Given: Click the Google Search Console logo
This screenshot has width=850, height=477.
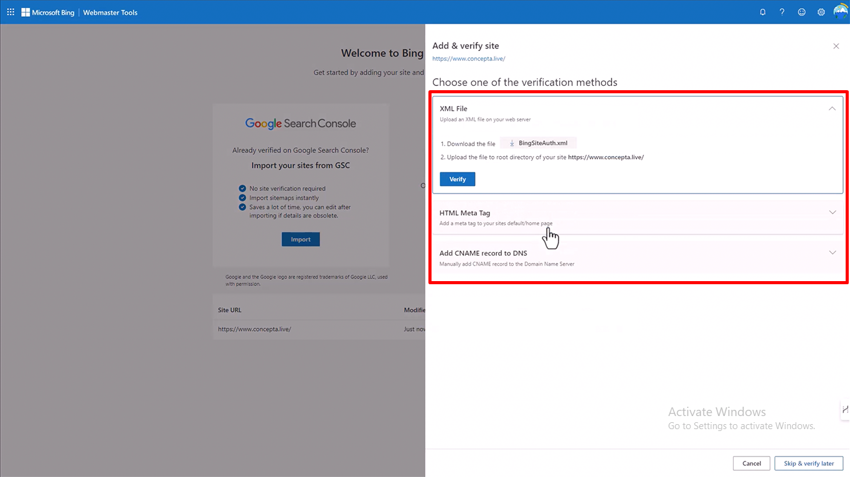Looking at the screenshot, I should click(x=301, y=123).
